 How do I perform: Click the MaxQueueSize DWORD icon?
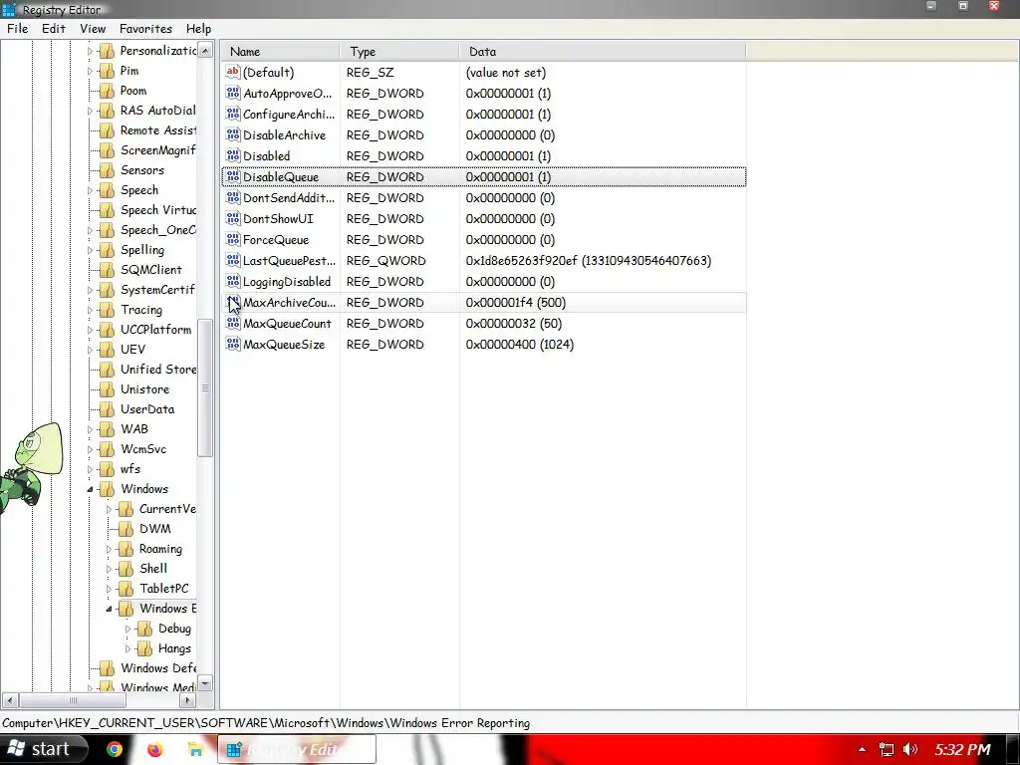(233, 344)
